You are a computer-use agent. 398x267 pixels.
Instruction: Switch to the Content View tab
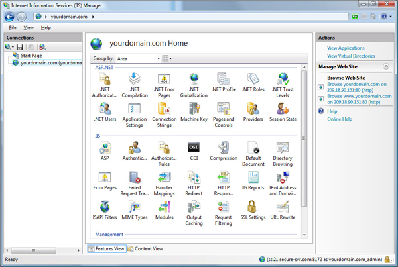pos(145,249)
